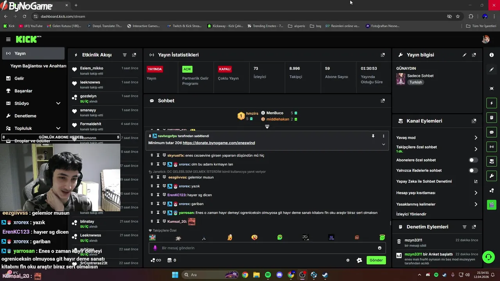Open the donate.bynogame.com/eneswind link
The width and height of the screenshot is (500, 281).
pos(219,143)
